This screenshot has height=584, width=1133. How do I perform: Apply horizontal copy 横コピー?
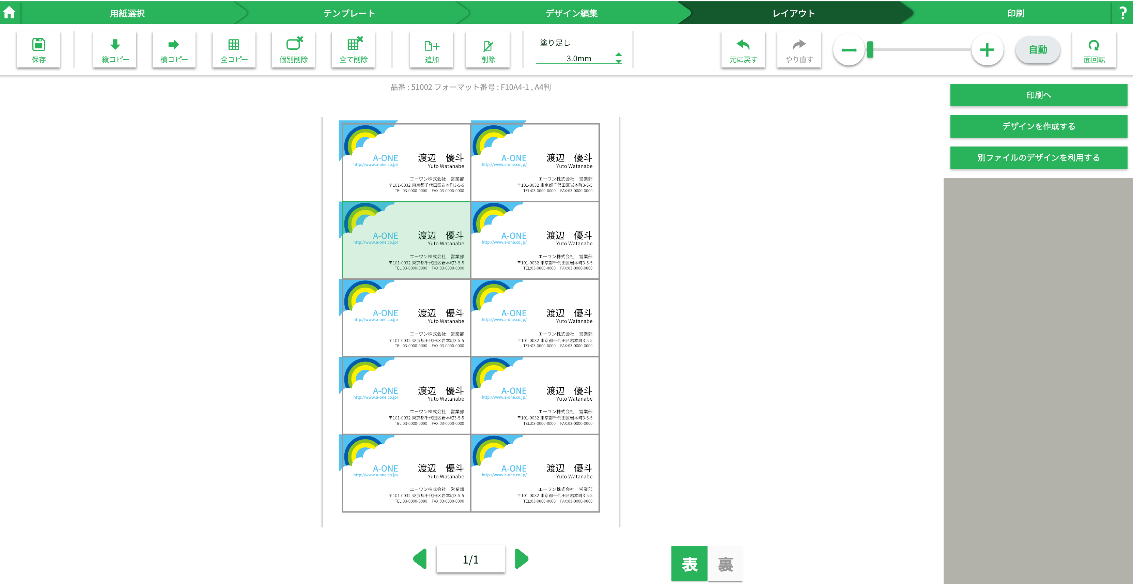[174, 50]
